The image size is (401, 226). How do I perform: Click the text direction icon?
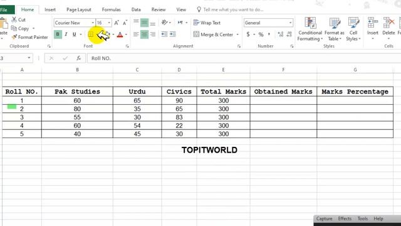(180, 23)
